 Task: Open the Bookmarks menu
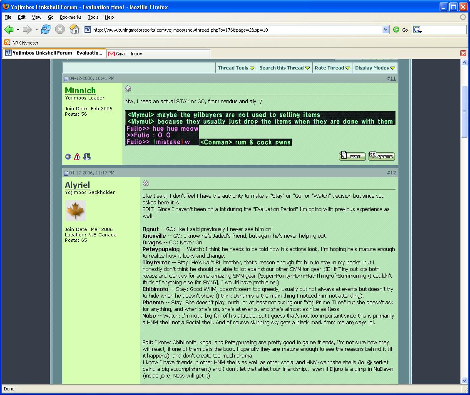point(70,17)
